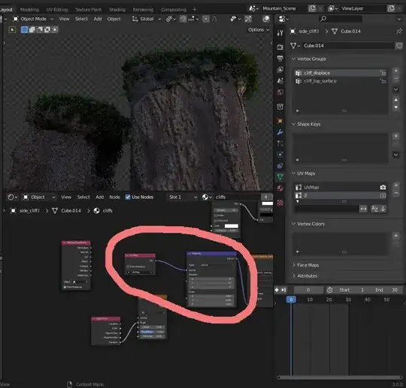
Task: Toggle the Fake User shield for Cube.014
Action: tap(399, 46)
